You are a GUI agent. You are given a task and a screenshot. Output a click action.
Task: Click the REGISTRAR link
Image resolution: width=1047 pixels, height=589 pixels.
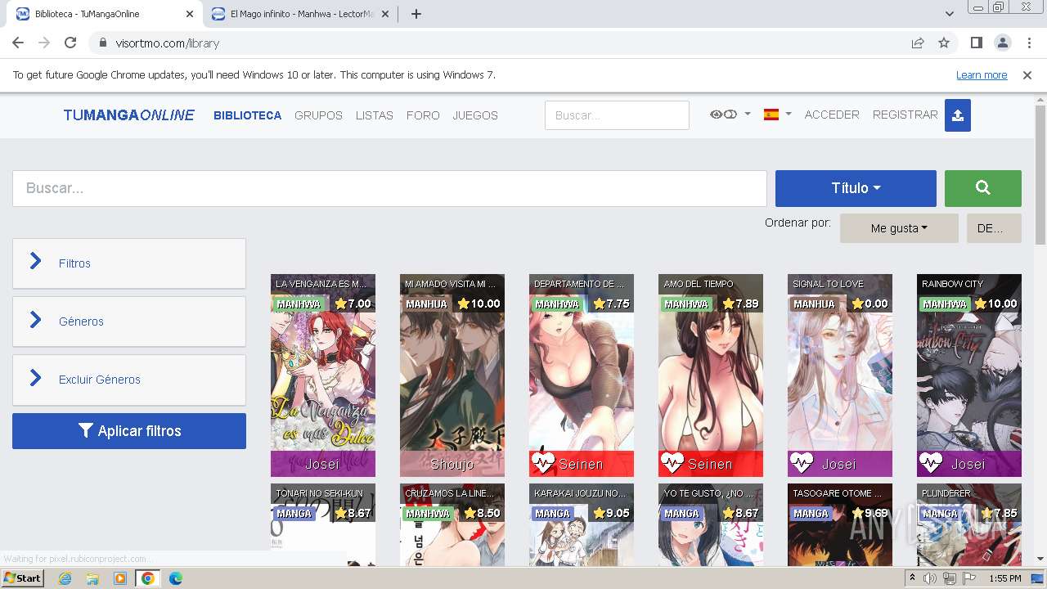pos(905,115)
